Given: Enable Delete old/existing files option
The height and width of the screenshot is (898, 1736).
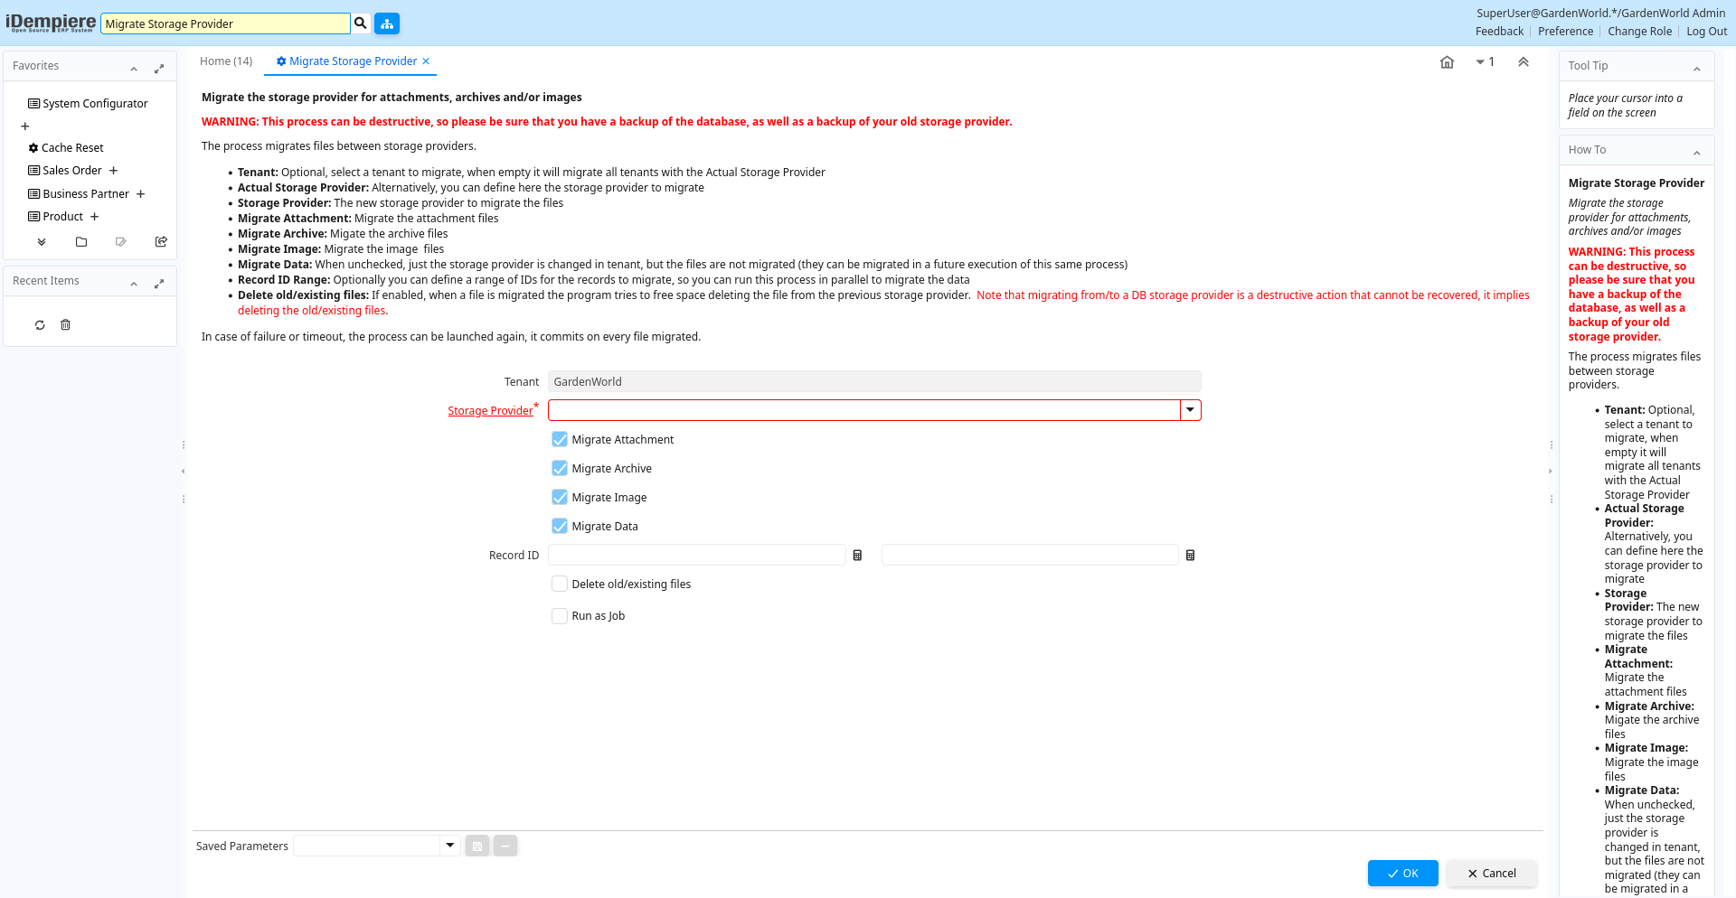Looking at the screenshot, I should (x=560, y=585).
